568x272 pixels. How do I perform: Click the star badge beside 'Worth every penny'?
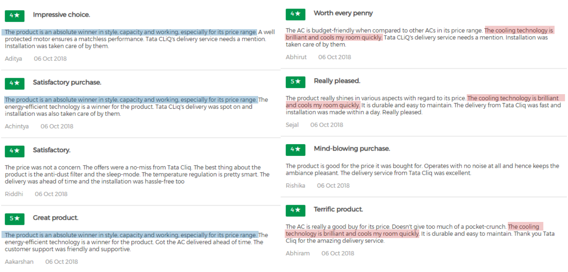[x=296, y=14]
